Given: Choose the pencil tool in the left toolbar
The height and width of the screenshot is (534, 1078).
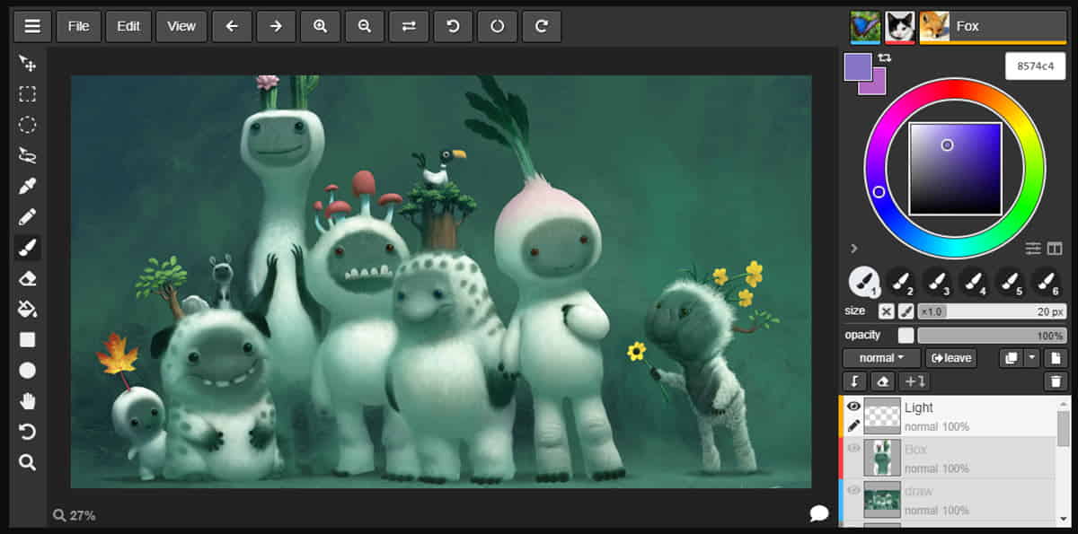Looking at the screenshot, I should [28, 217].
